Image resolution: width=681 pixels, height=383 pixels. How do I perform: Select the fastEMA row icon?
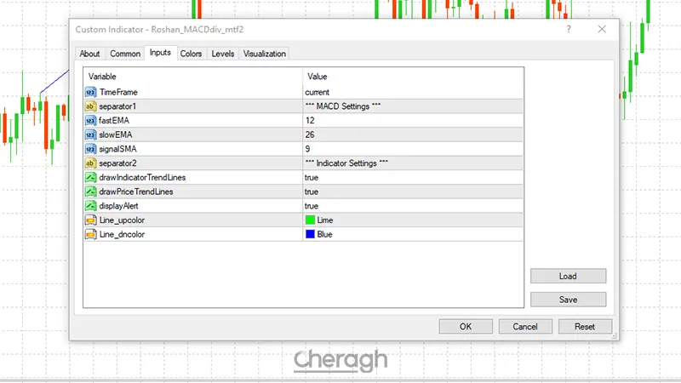click(x=90, y=120)
